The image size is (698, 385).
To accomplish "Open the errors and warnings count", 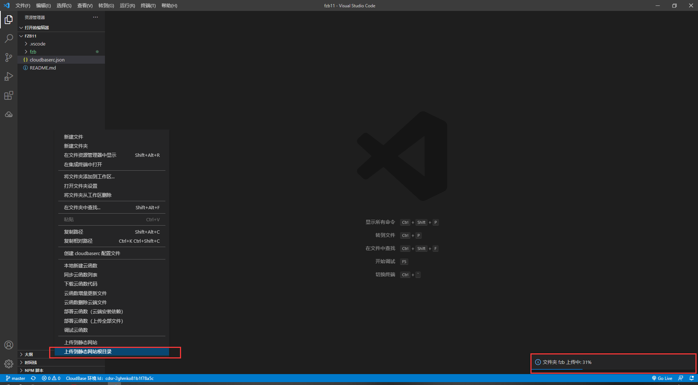I will point(51,378).
